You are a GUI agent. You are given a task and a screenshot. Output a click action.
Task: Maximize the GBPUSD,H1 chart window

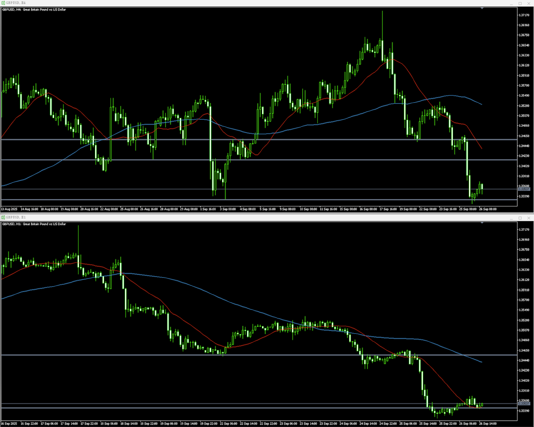pyautogui.click(x=520, y=218)
